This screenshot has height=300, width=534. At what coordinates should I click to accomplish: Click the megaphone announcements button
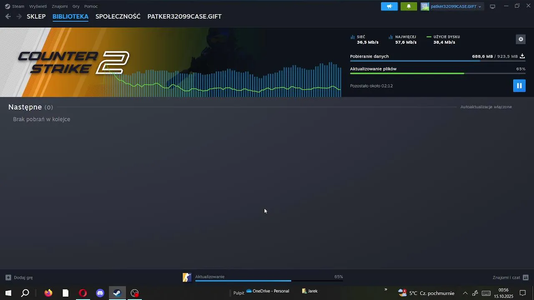point(389,6)
